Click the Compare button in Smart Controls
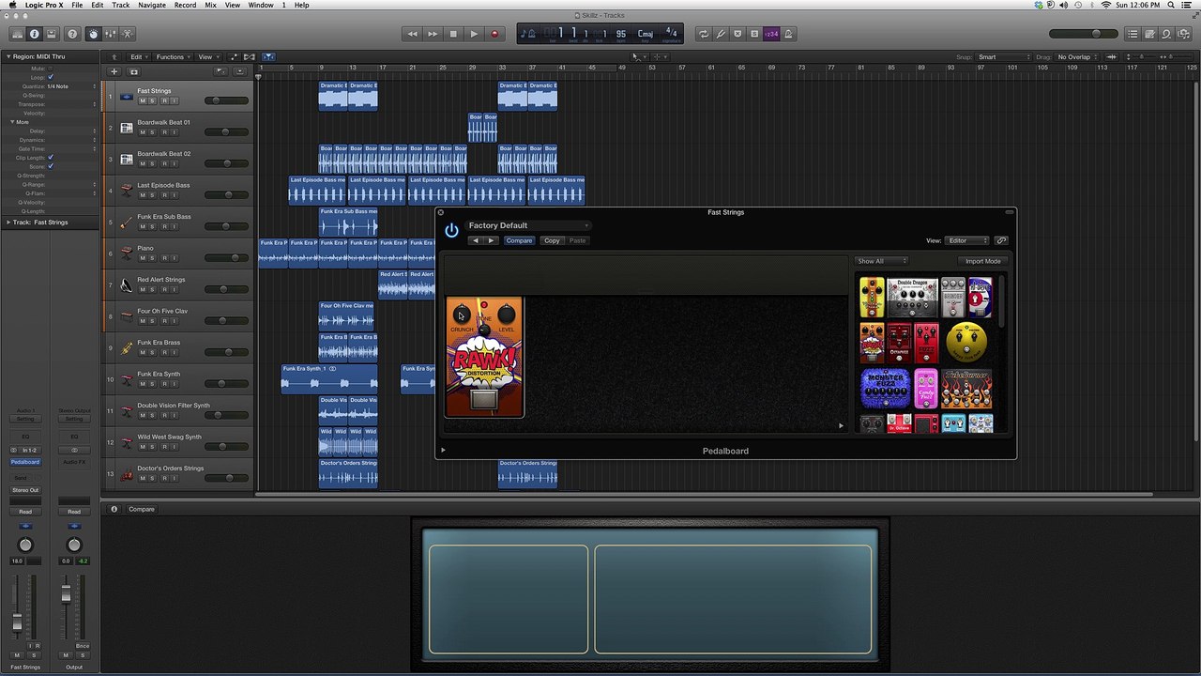Image resolution: width=1201 pixels, height=676 pixels. point(142,509)
